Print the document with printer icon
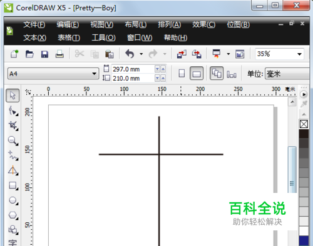This screenshot has width=313, height=246. pos(59,54)
